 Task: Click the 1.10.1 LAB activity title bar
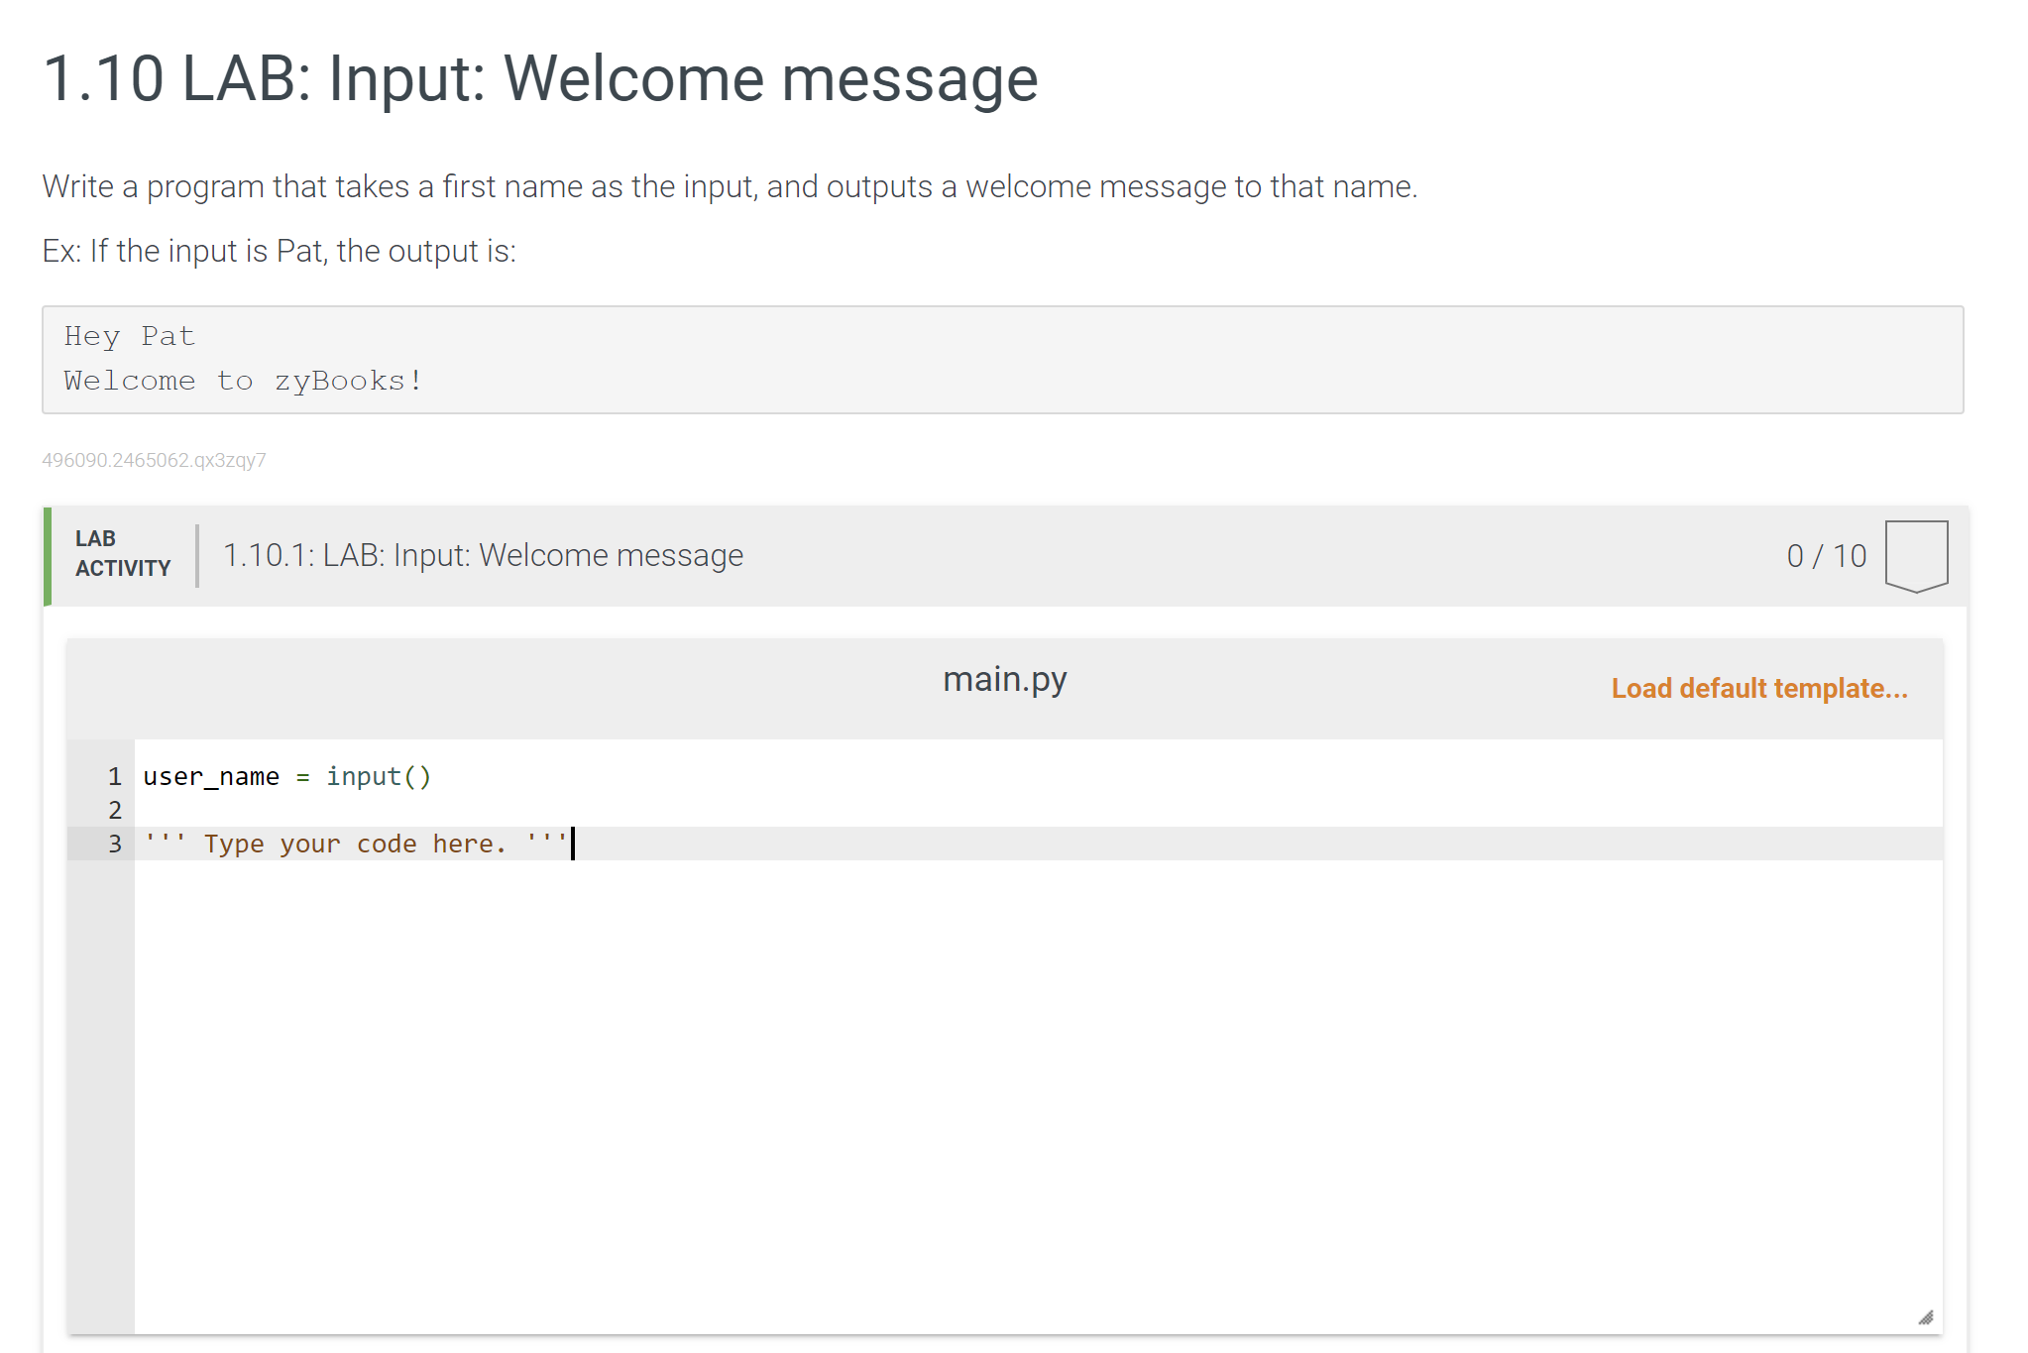[482, 555]
